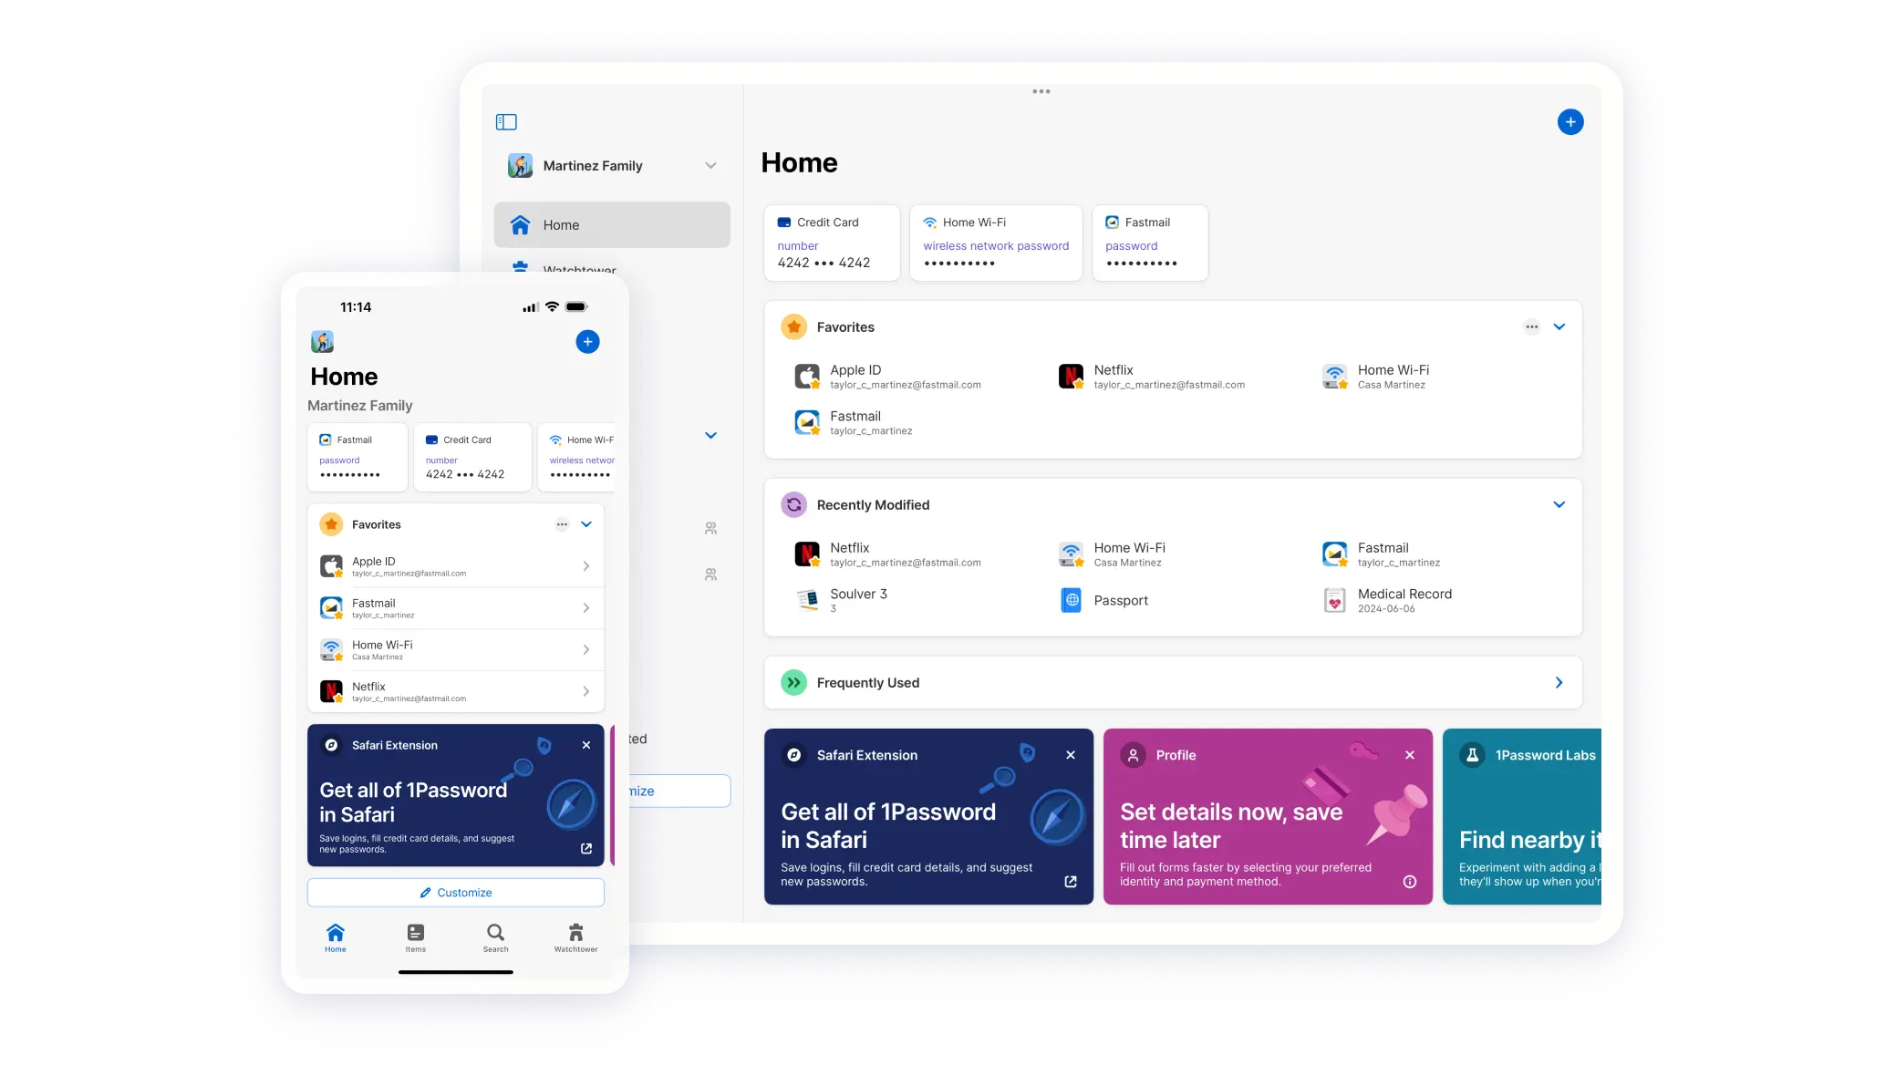The image size is (1896, 1066).
Task: Toggle the mobile sidebar panel view
Action: 506,122
